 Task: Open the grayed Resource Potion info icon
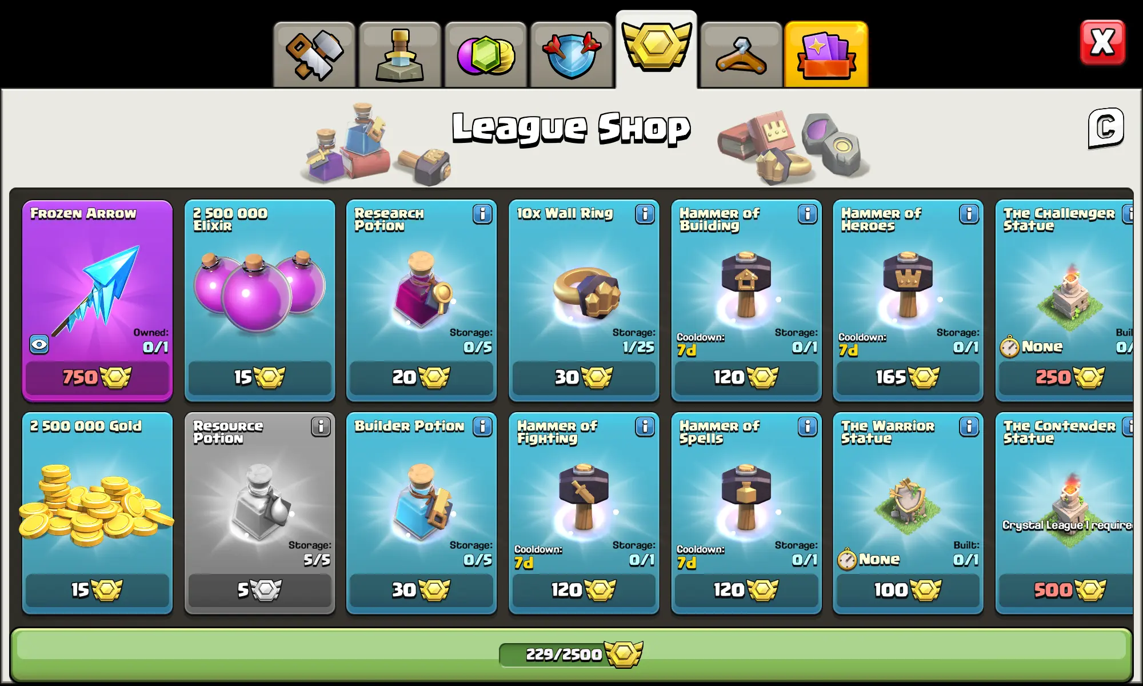click(321, 426)
